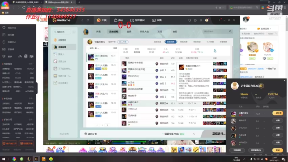Close the match result popup with X
Screen dimensions: 288x162
(285, 80)
